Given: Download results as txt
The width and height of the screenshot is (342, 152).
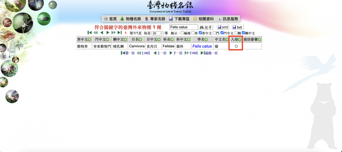Looking at the screenshot, I should point(238,27).
